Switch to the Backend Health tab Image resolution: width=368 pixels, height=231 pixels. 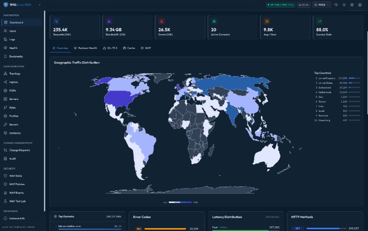pos(86,48)
